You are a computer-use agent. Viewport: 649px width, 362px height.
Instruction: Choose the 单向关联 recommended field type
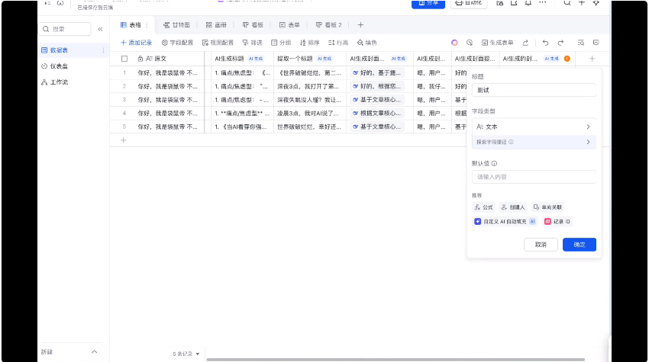(547, 207)
